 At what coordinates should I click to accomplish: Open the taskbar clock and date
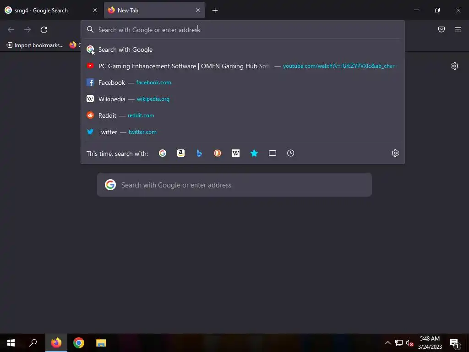click(430, 343)
